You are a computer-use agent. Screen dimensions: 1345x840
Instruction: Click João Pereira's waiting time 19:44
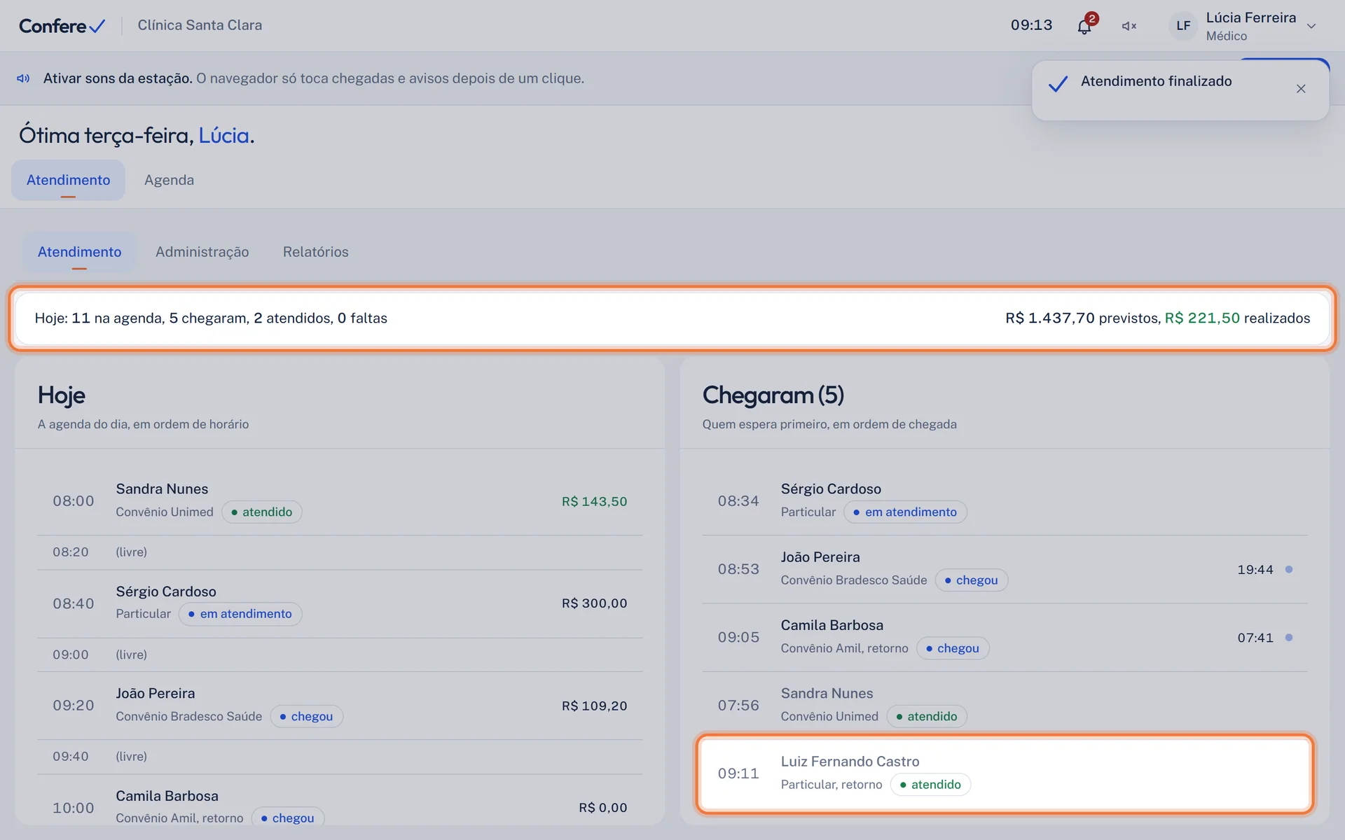1255,570
